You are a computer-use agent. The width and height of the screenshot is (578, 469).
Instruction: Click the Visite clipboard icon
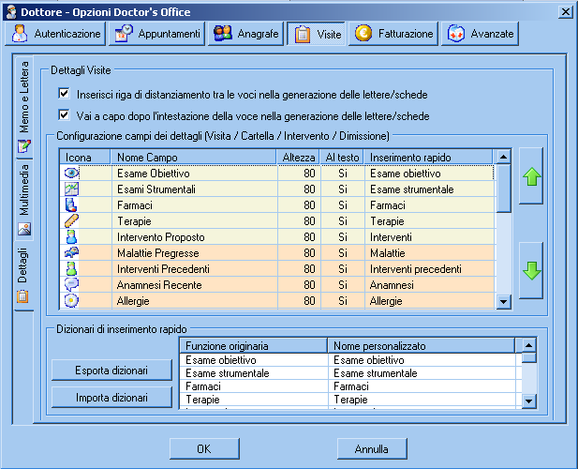coord(303,34)
